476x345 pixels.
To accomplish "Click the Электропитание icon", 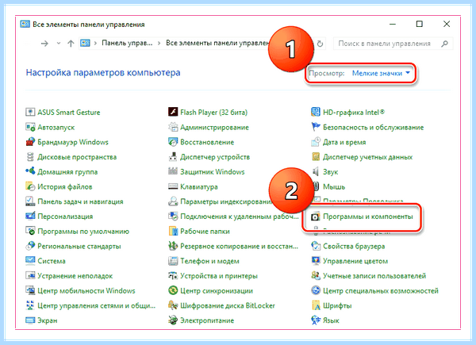I will tap(173, 320).
